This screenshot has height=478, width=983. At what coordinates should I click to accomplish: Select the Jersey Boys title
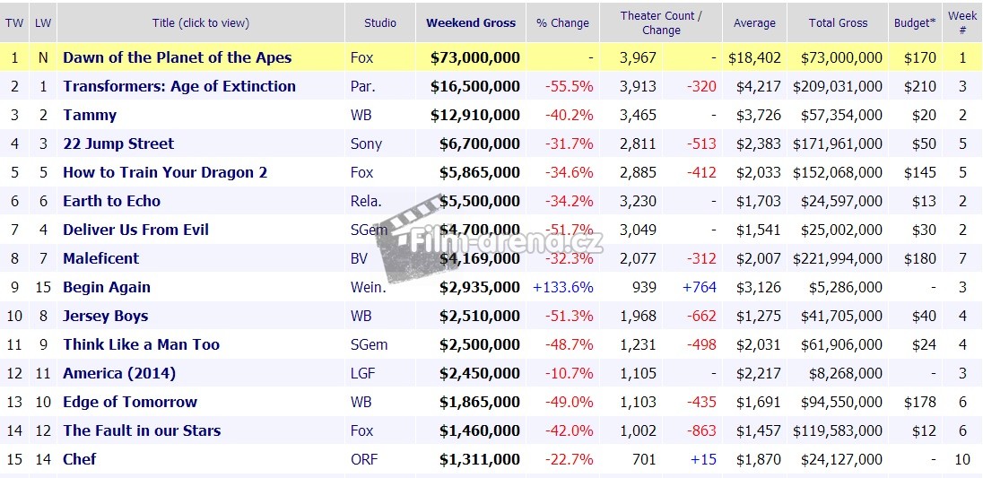tap(105, 316)
